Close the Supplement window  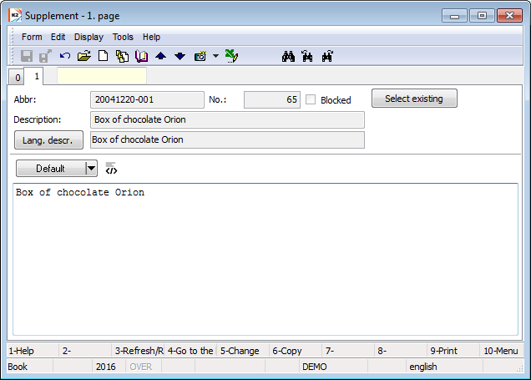pyautogui.click(x=509, y=16)
